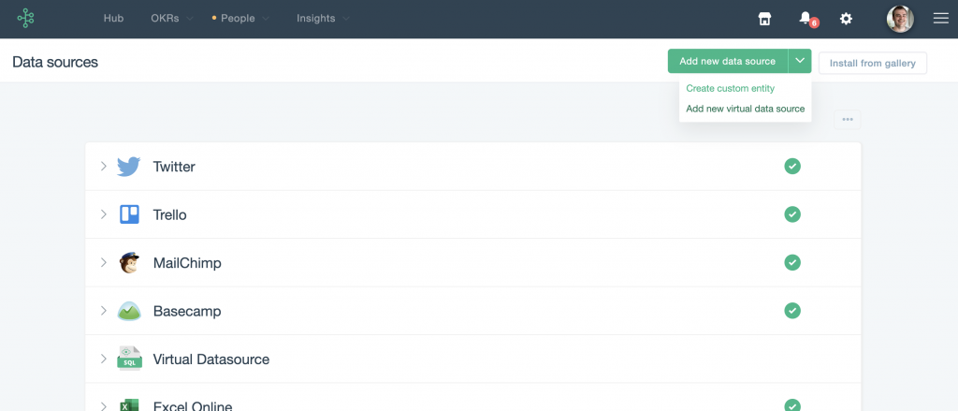
Task: Expand the MailChimp row chevron
Action: click(x=104, y=262)
